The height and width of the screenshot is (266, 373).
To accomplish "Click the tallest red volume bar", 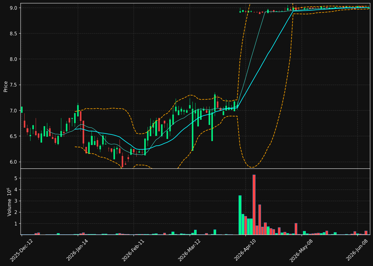I will (254, 204).
